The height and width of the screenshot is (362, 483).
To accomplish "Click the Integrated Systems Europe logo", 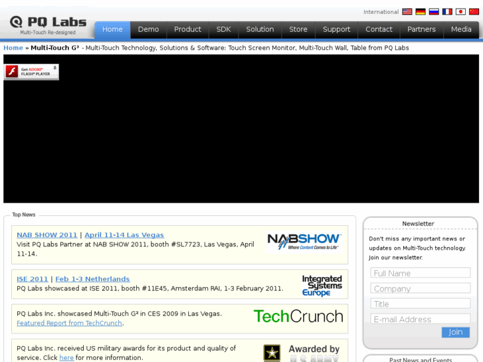I will (322, 286).
